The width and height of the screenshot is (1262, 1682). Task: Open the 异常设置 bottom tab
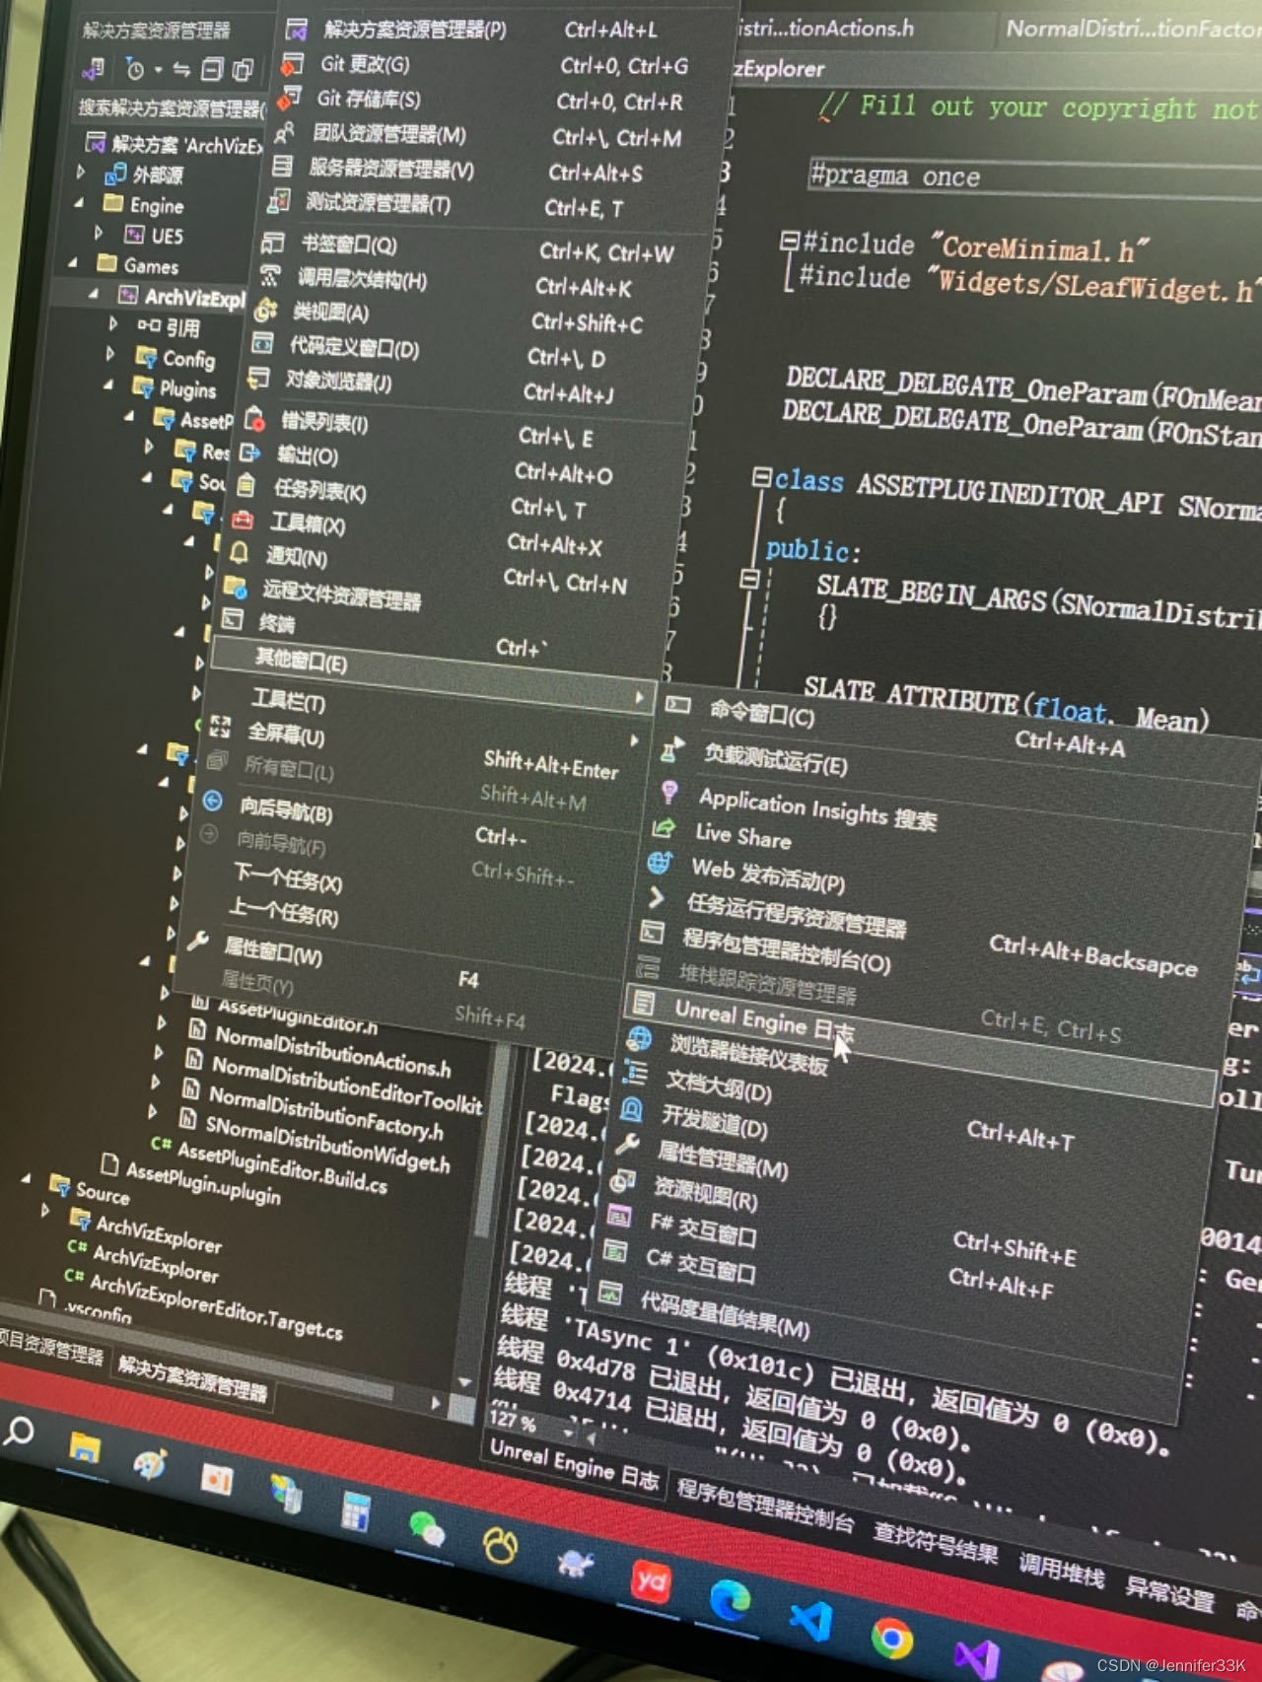(1169, 1591)
